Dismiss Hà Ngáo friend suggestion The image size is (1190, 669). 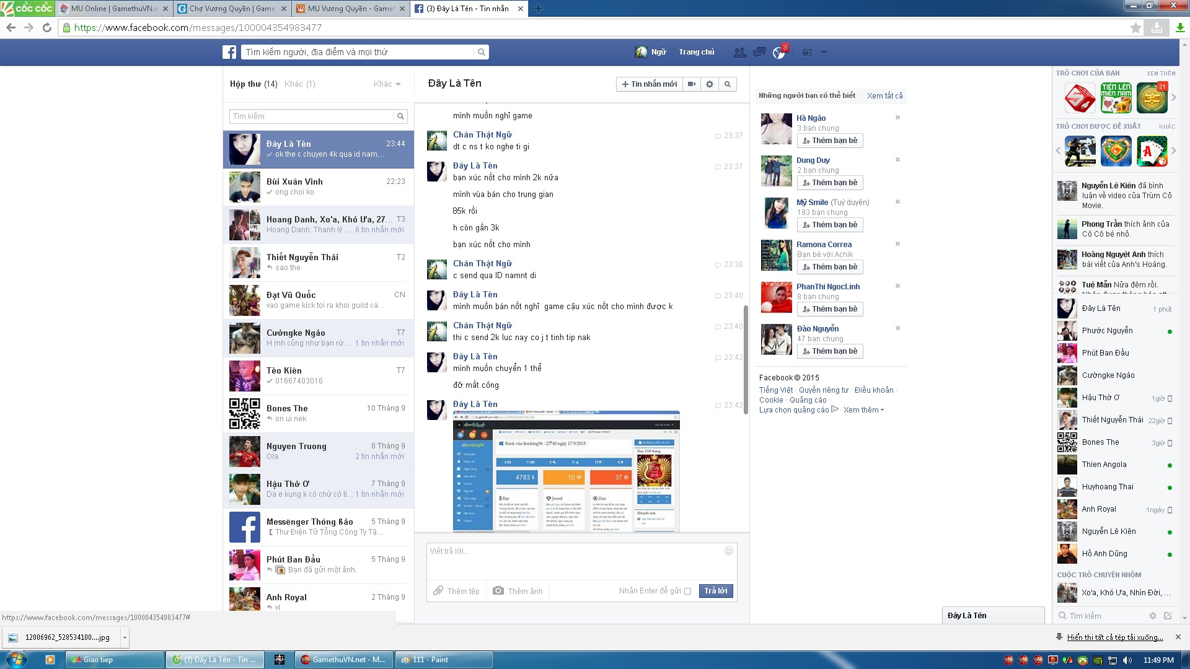point(897,118)
